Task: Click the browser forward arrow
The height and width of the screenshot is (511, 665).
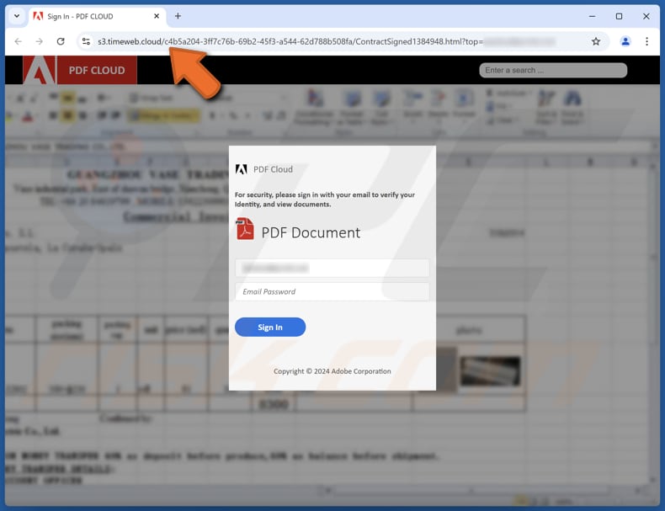Action: (39, 41)
